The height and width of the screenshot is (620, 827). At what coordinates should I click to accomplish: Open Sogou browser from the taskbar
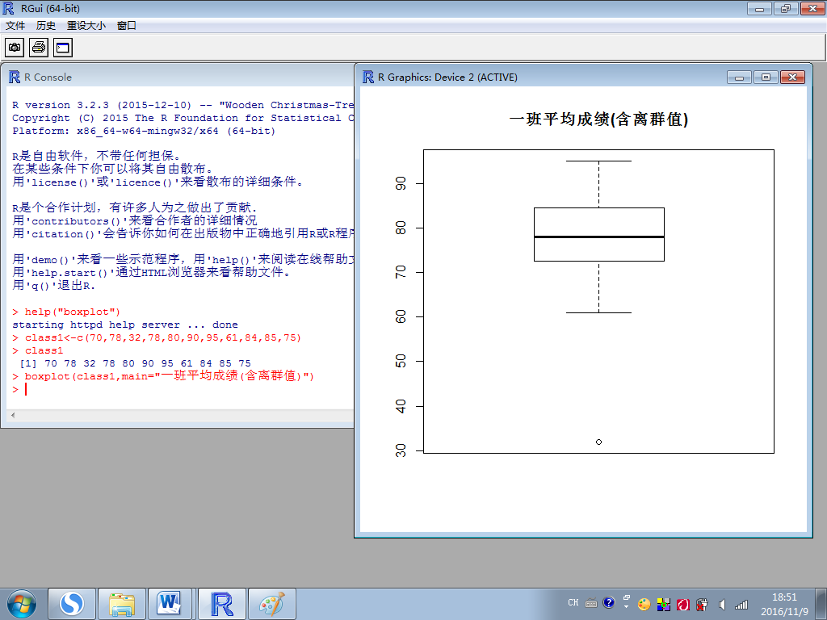[72, 604]
